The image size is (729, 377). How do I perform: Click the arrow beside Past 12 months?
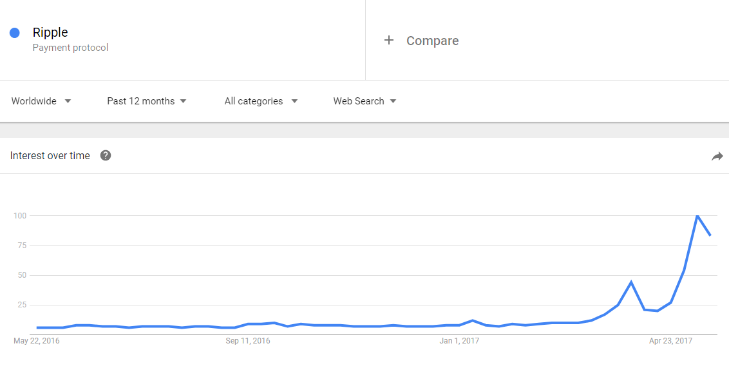tap(183, 101)
